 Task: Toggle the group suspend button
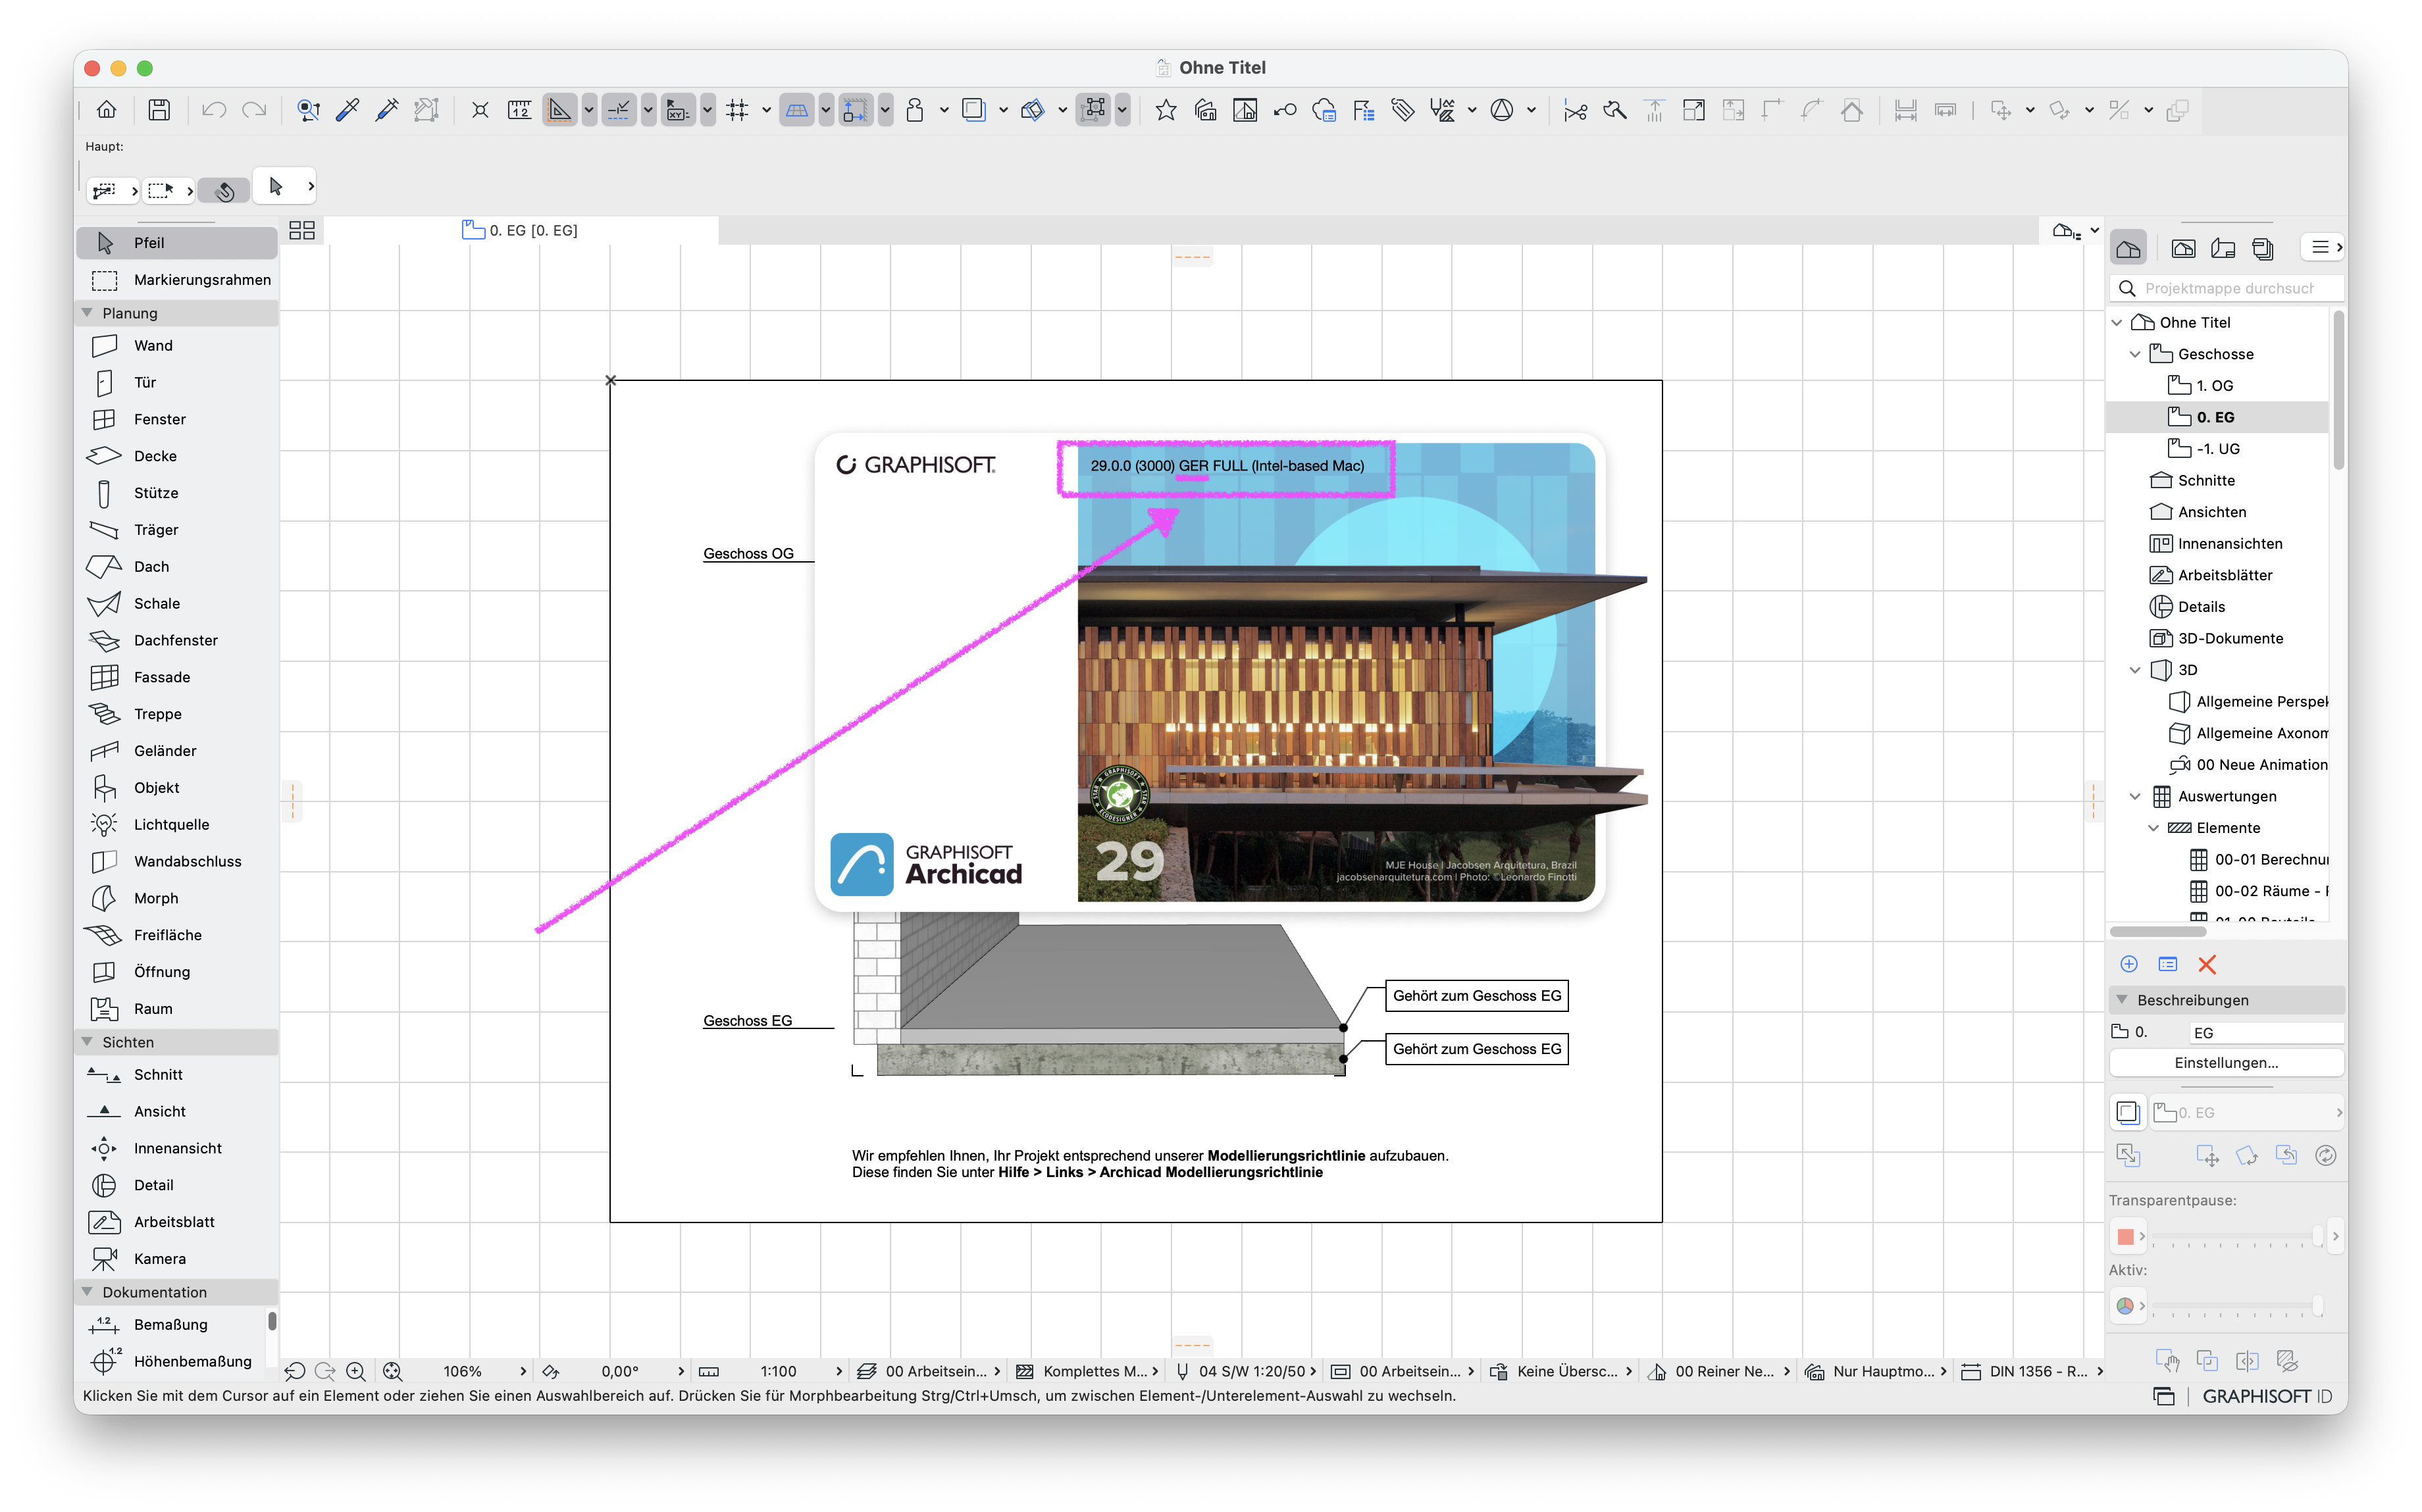click(1095, 110)
